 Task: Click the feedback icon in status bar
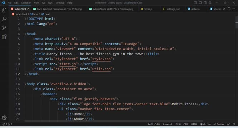(228, 124)
